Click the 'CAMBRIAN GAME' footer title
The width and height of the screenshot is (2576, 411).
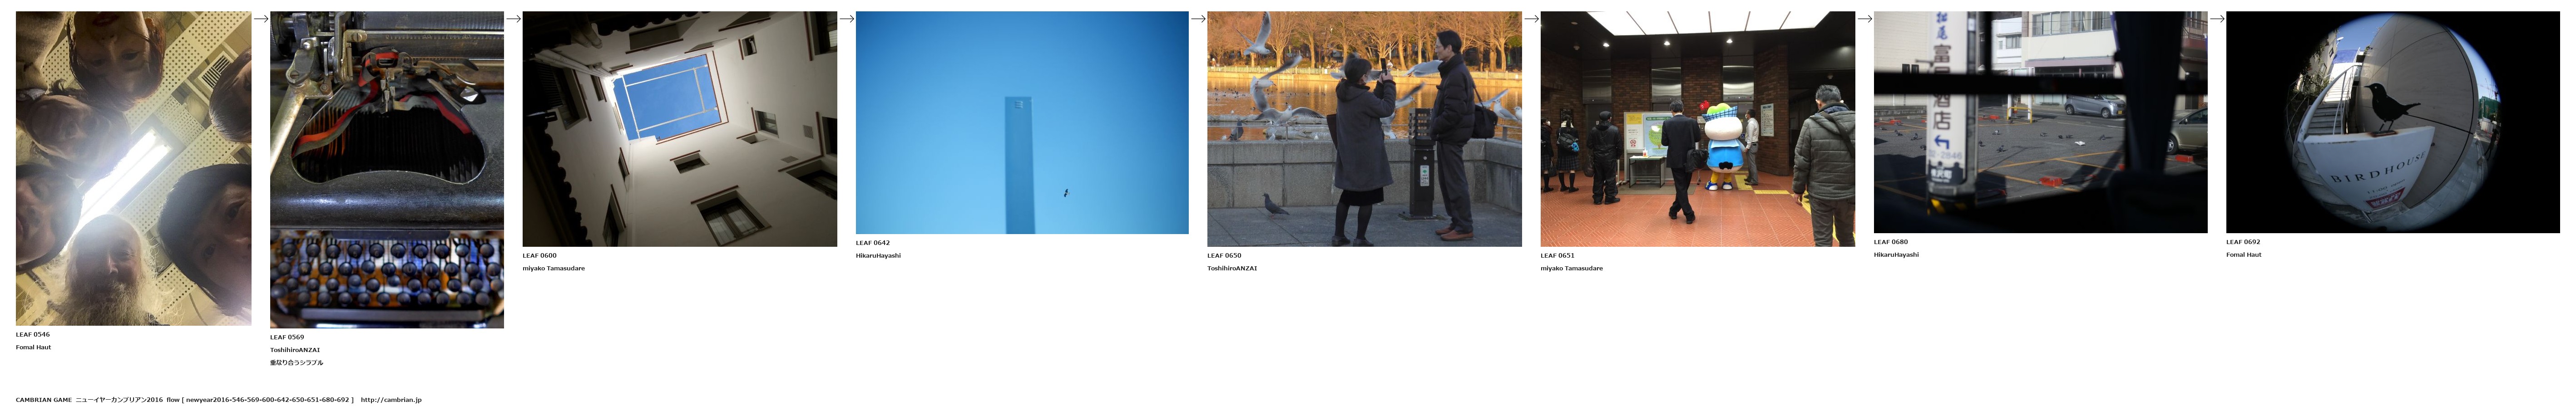44,400
